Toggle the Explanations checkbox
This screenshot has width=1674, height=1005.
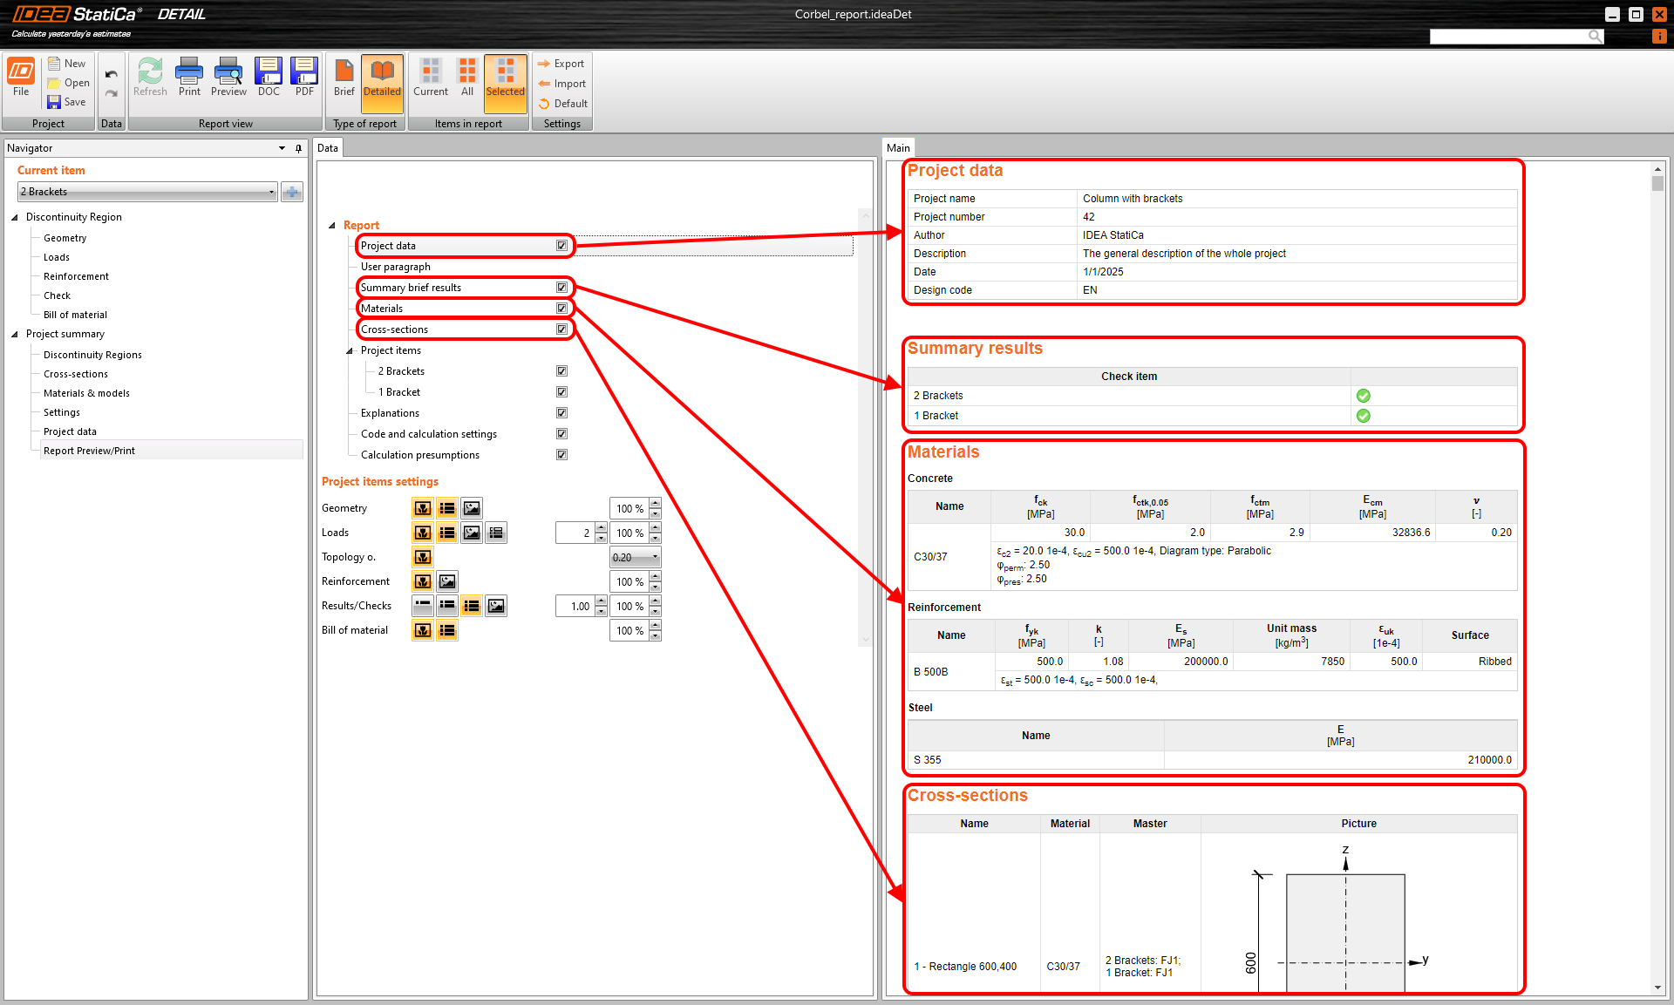pos(561,413)
